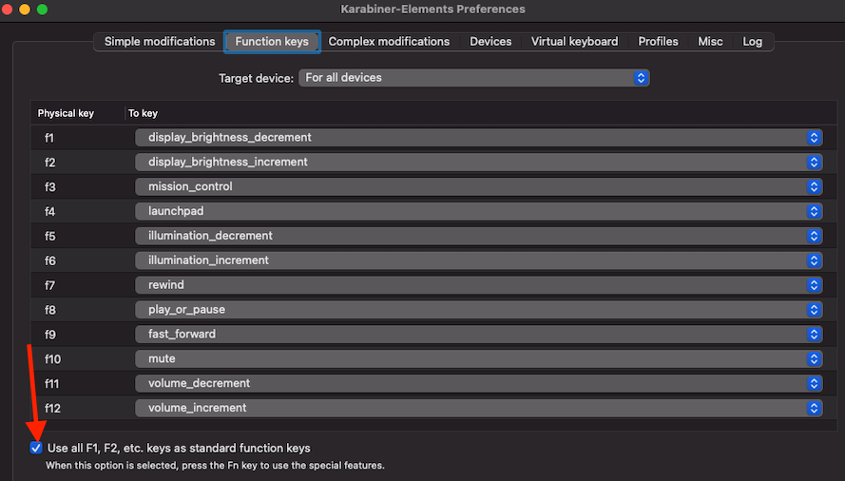This screenshot has height=481, width=845.
Task: Open the Target device dropdown
Action: pyautogui.click(x=473, y=78)
